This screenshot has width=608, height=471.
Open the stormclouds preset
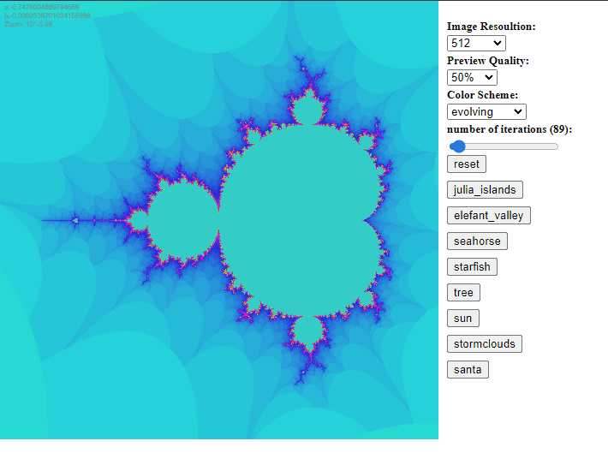(x=484, y=344)
